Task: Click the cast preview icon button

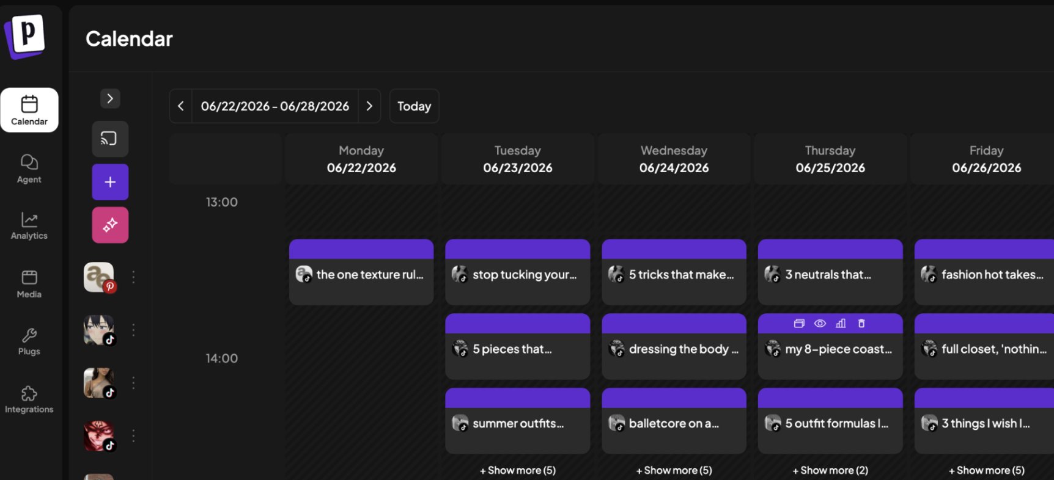Action: click(110, 139)
